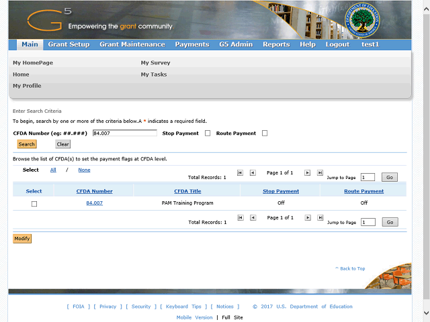Click Go button in top pager
Image resolution: width=430 pixels, height=322 pixels.
click(x=390, y=177)
